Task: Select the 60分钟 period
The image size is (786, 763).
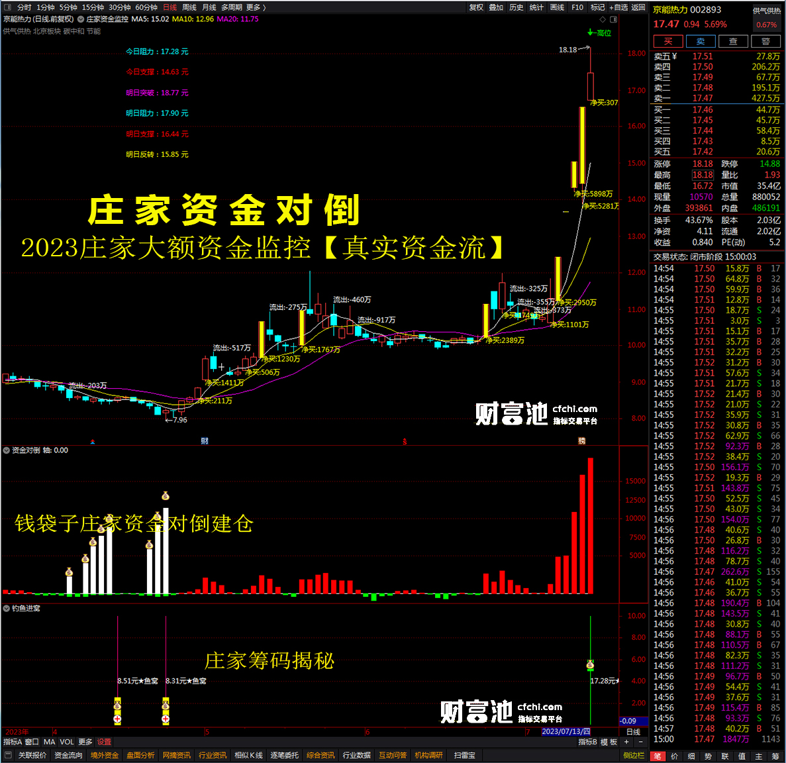Action: (146, 7)
